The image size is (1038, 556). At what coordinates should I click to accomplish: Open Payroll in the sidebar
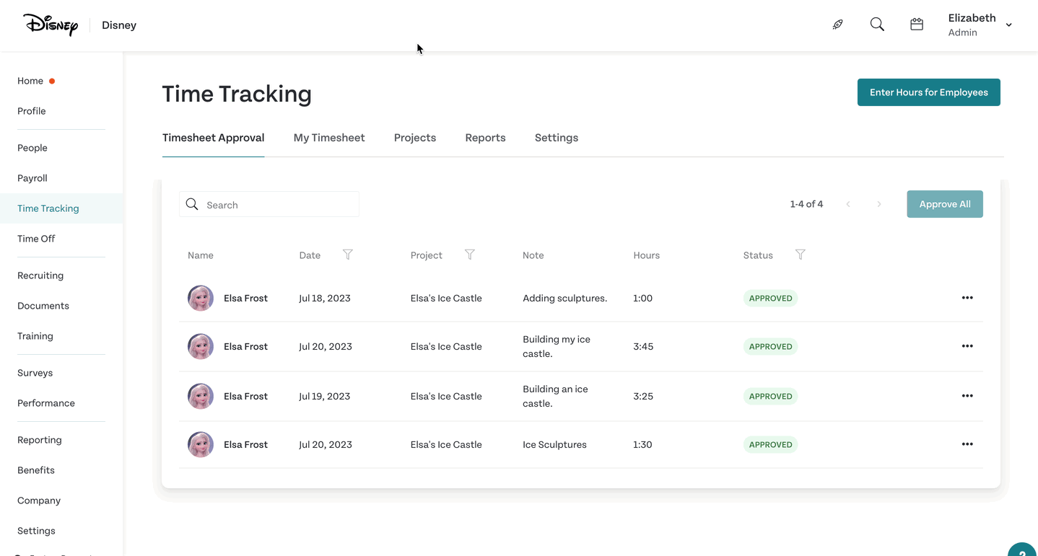(x=32, y=178)
